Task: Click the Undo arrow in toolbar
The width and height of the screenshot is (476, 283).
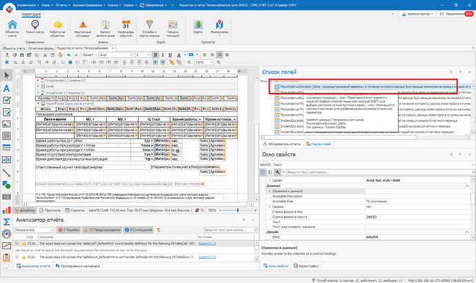Action: 68,55
